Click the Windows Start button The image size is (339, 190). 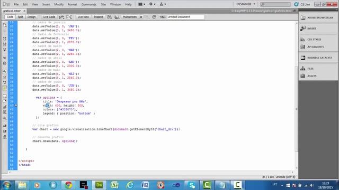7,185
